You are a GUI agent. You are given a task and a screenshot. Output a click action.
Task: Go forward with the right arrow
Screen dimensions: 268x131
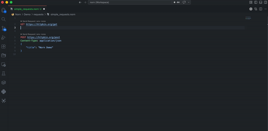[x=85, y=2]
